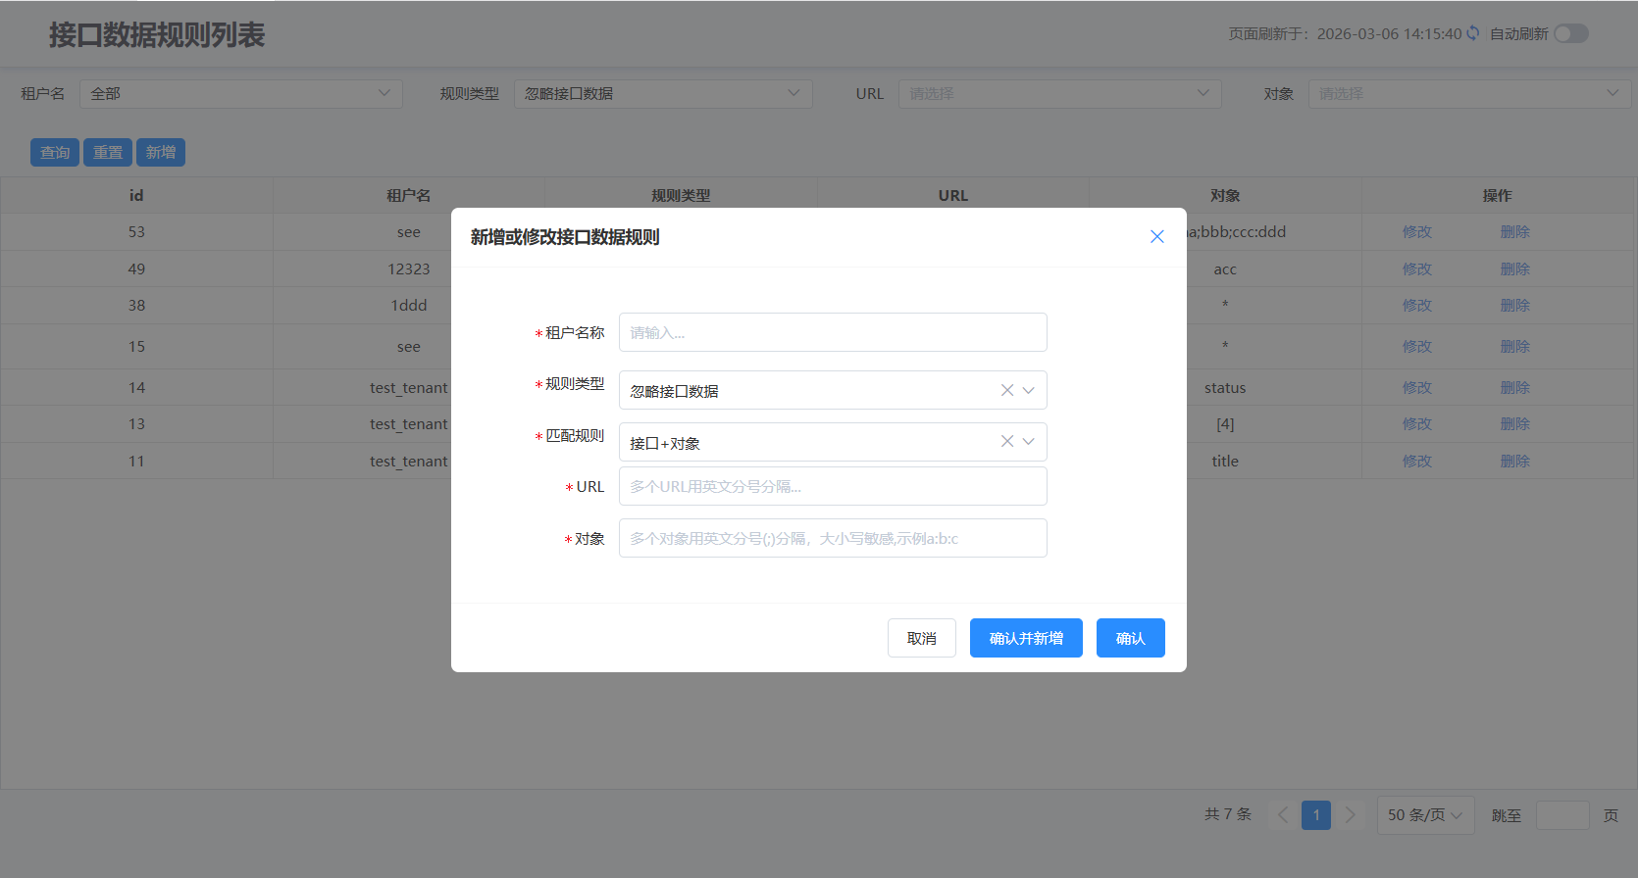Open the 租户名 filter dropdown

(240, 94)
